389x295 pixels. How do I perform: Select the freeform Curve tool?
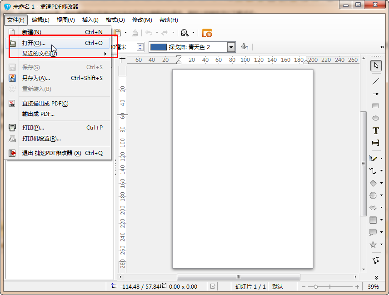[373, 158]
